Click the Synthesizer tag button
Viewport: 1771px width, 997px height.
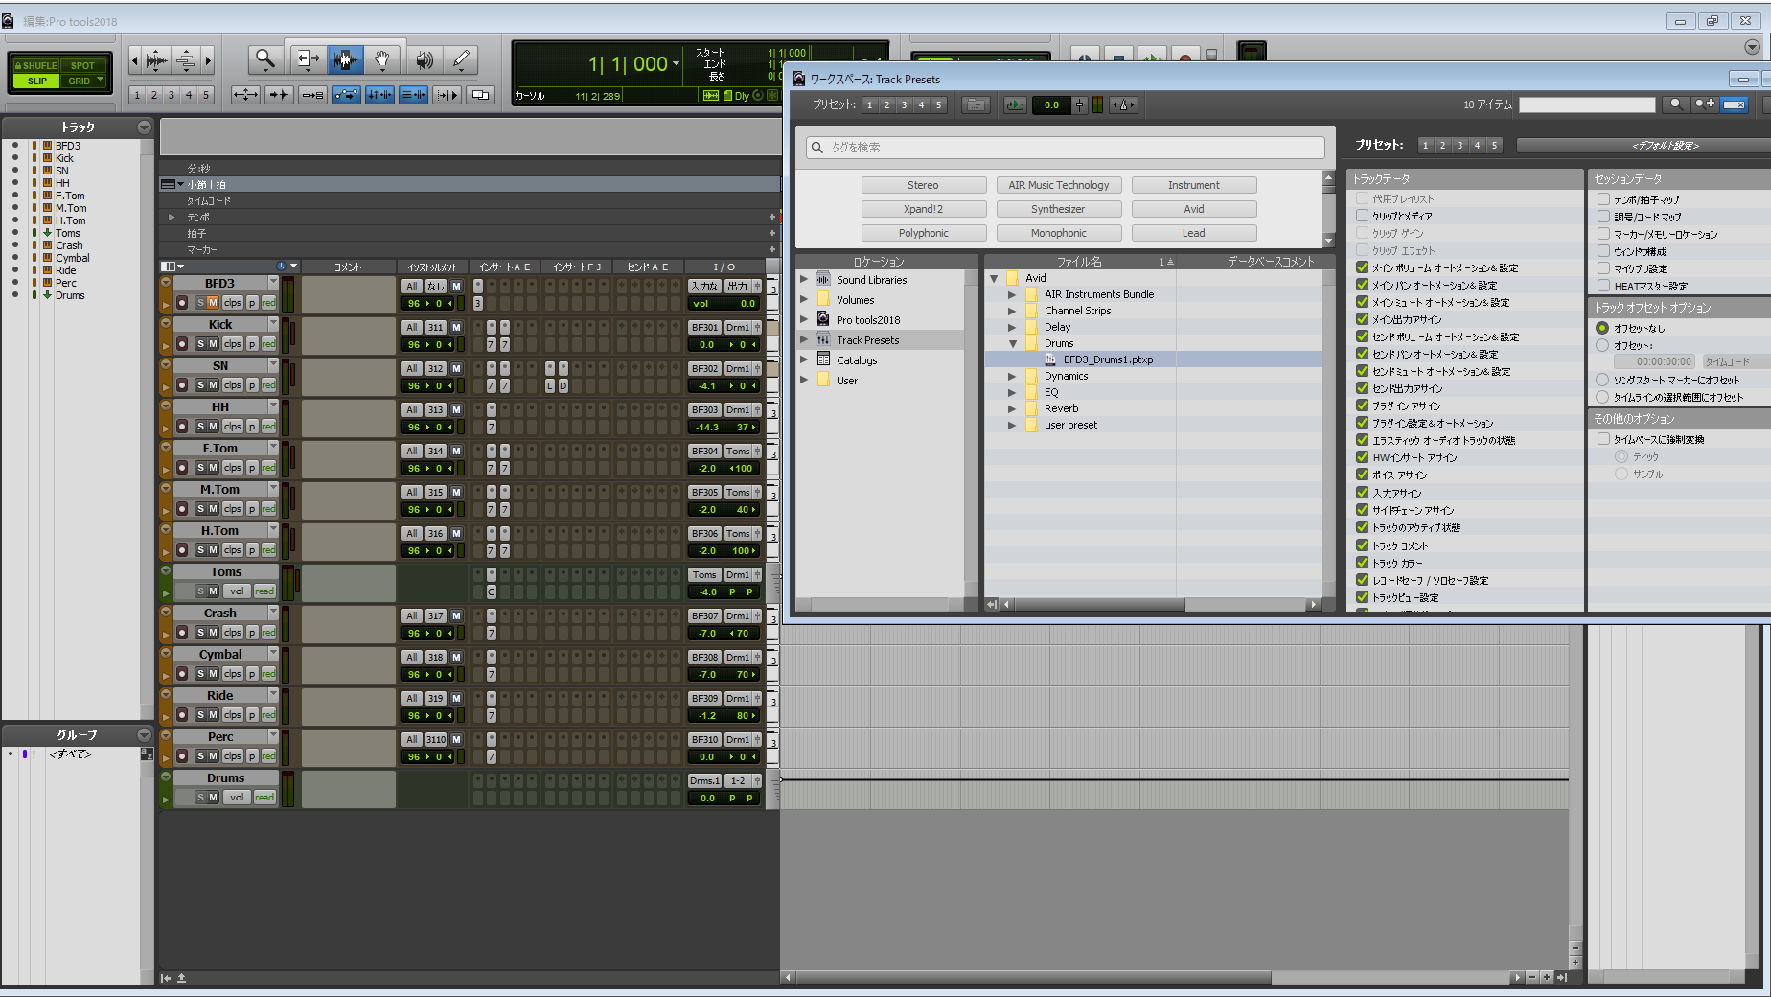coord(1059,209)
